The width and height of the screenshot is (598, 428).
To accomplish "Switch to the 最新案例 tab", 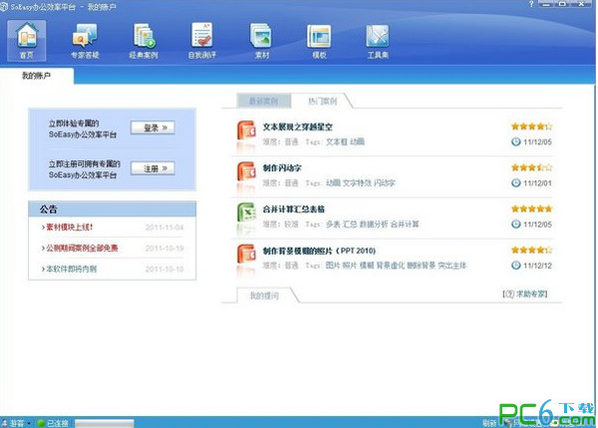I will click(x=263, y=101).
